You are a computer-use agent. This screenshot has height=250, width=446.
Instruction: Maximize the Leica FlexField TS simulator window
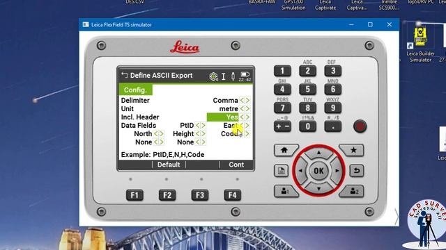click(x=370, y=25)
